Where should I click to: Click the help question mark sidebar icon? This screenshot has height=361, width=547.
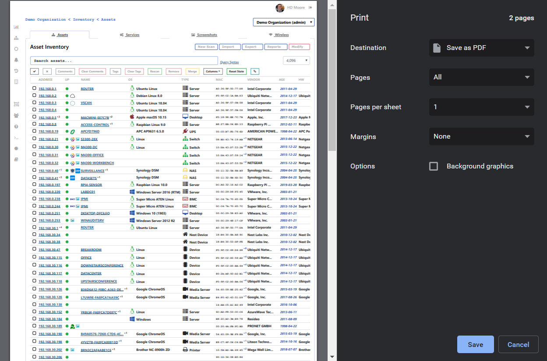[x=16, y=127]
